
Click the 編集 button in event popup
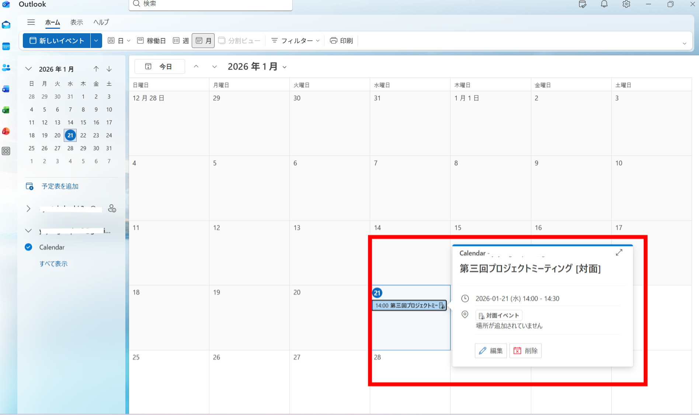[x=491, y=351]
